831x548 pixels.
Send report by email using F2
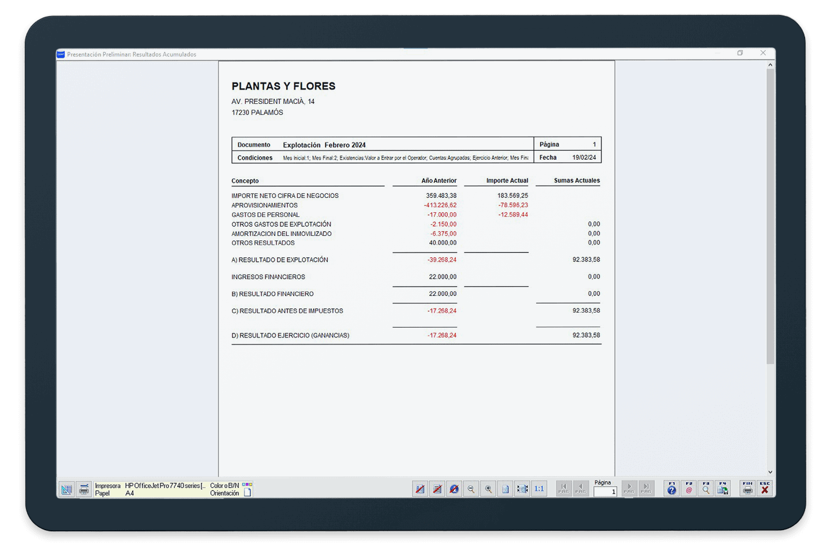[688, 489]
